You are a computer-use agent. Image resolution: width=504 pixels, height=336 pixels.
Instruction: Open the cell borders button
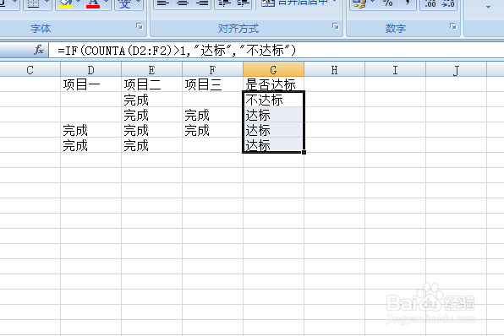(33, 4)
